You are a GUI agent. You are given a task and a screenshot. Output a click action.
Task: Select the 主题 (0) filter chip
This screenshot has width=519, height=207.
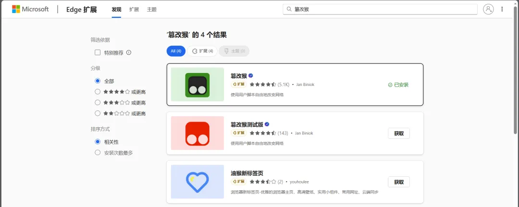pos(234,51)
